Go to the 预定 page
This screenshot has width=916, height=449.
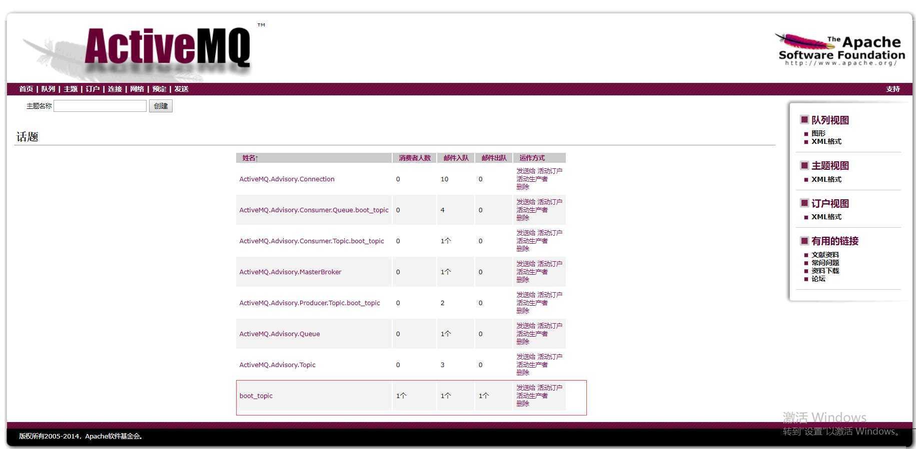159,89
